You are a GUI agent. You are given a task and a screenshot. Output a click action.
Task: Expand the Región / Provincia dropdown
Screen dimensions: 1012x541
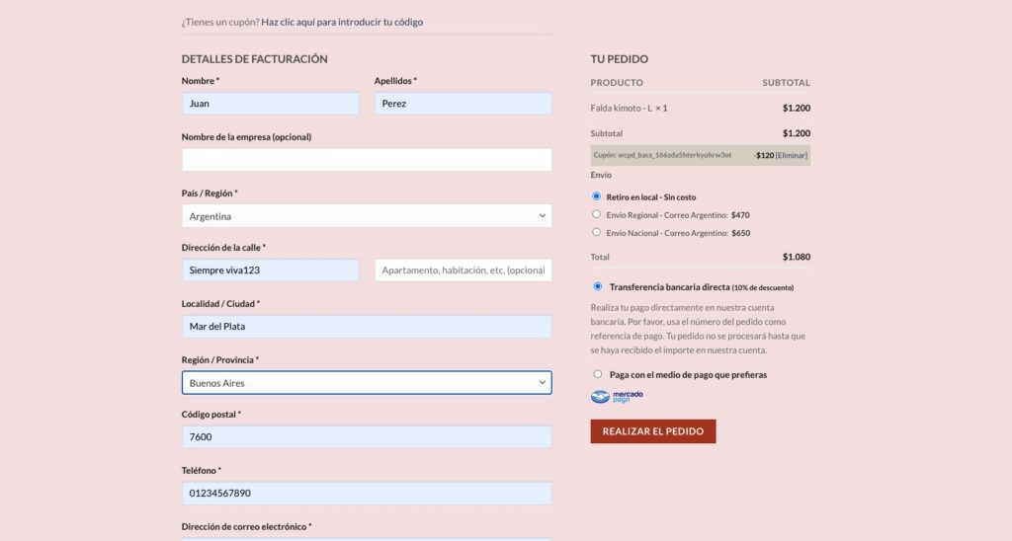(x=367, y=382)
